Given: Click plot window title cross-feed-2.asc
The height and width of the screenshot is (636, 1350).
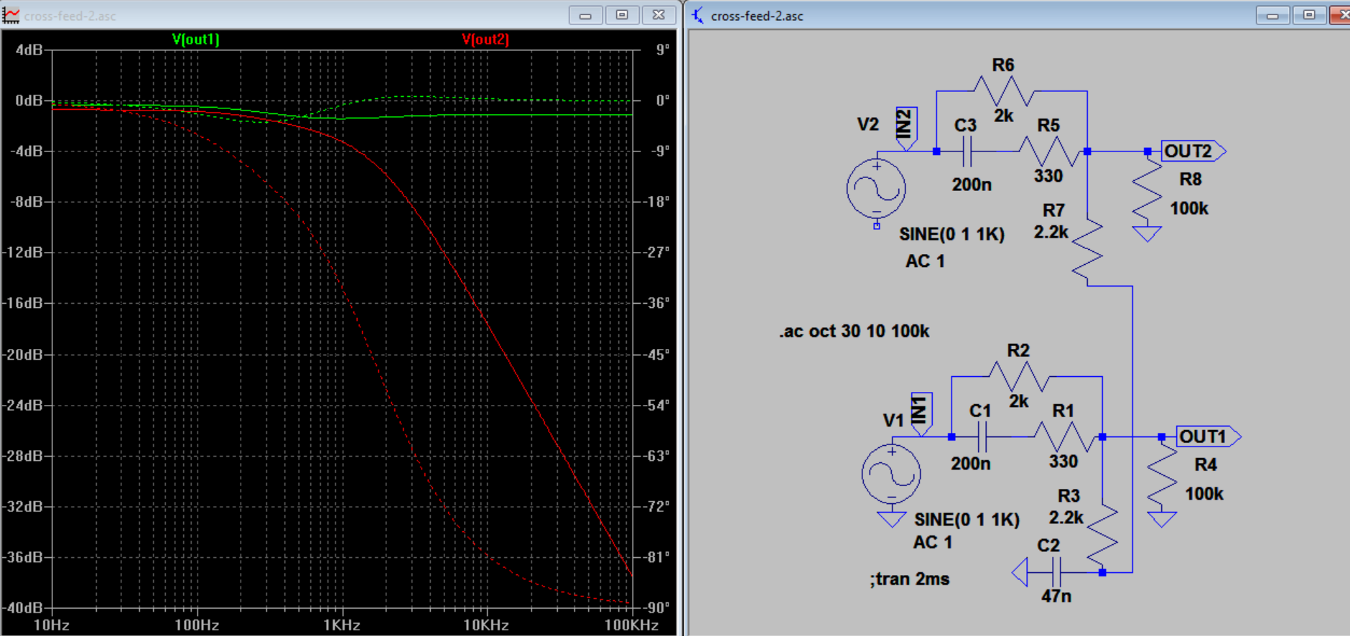Looking at the screenshot, I should [x=70, y=16].
